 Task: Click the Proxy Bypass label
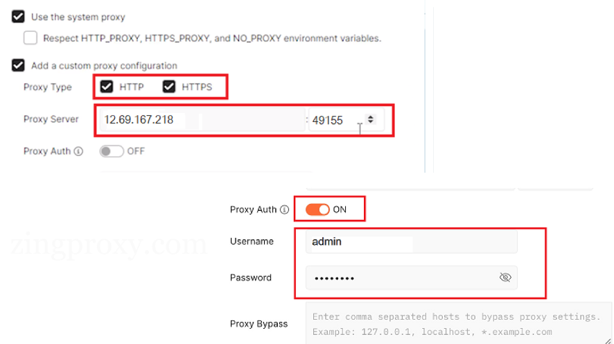point(258,324)
